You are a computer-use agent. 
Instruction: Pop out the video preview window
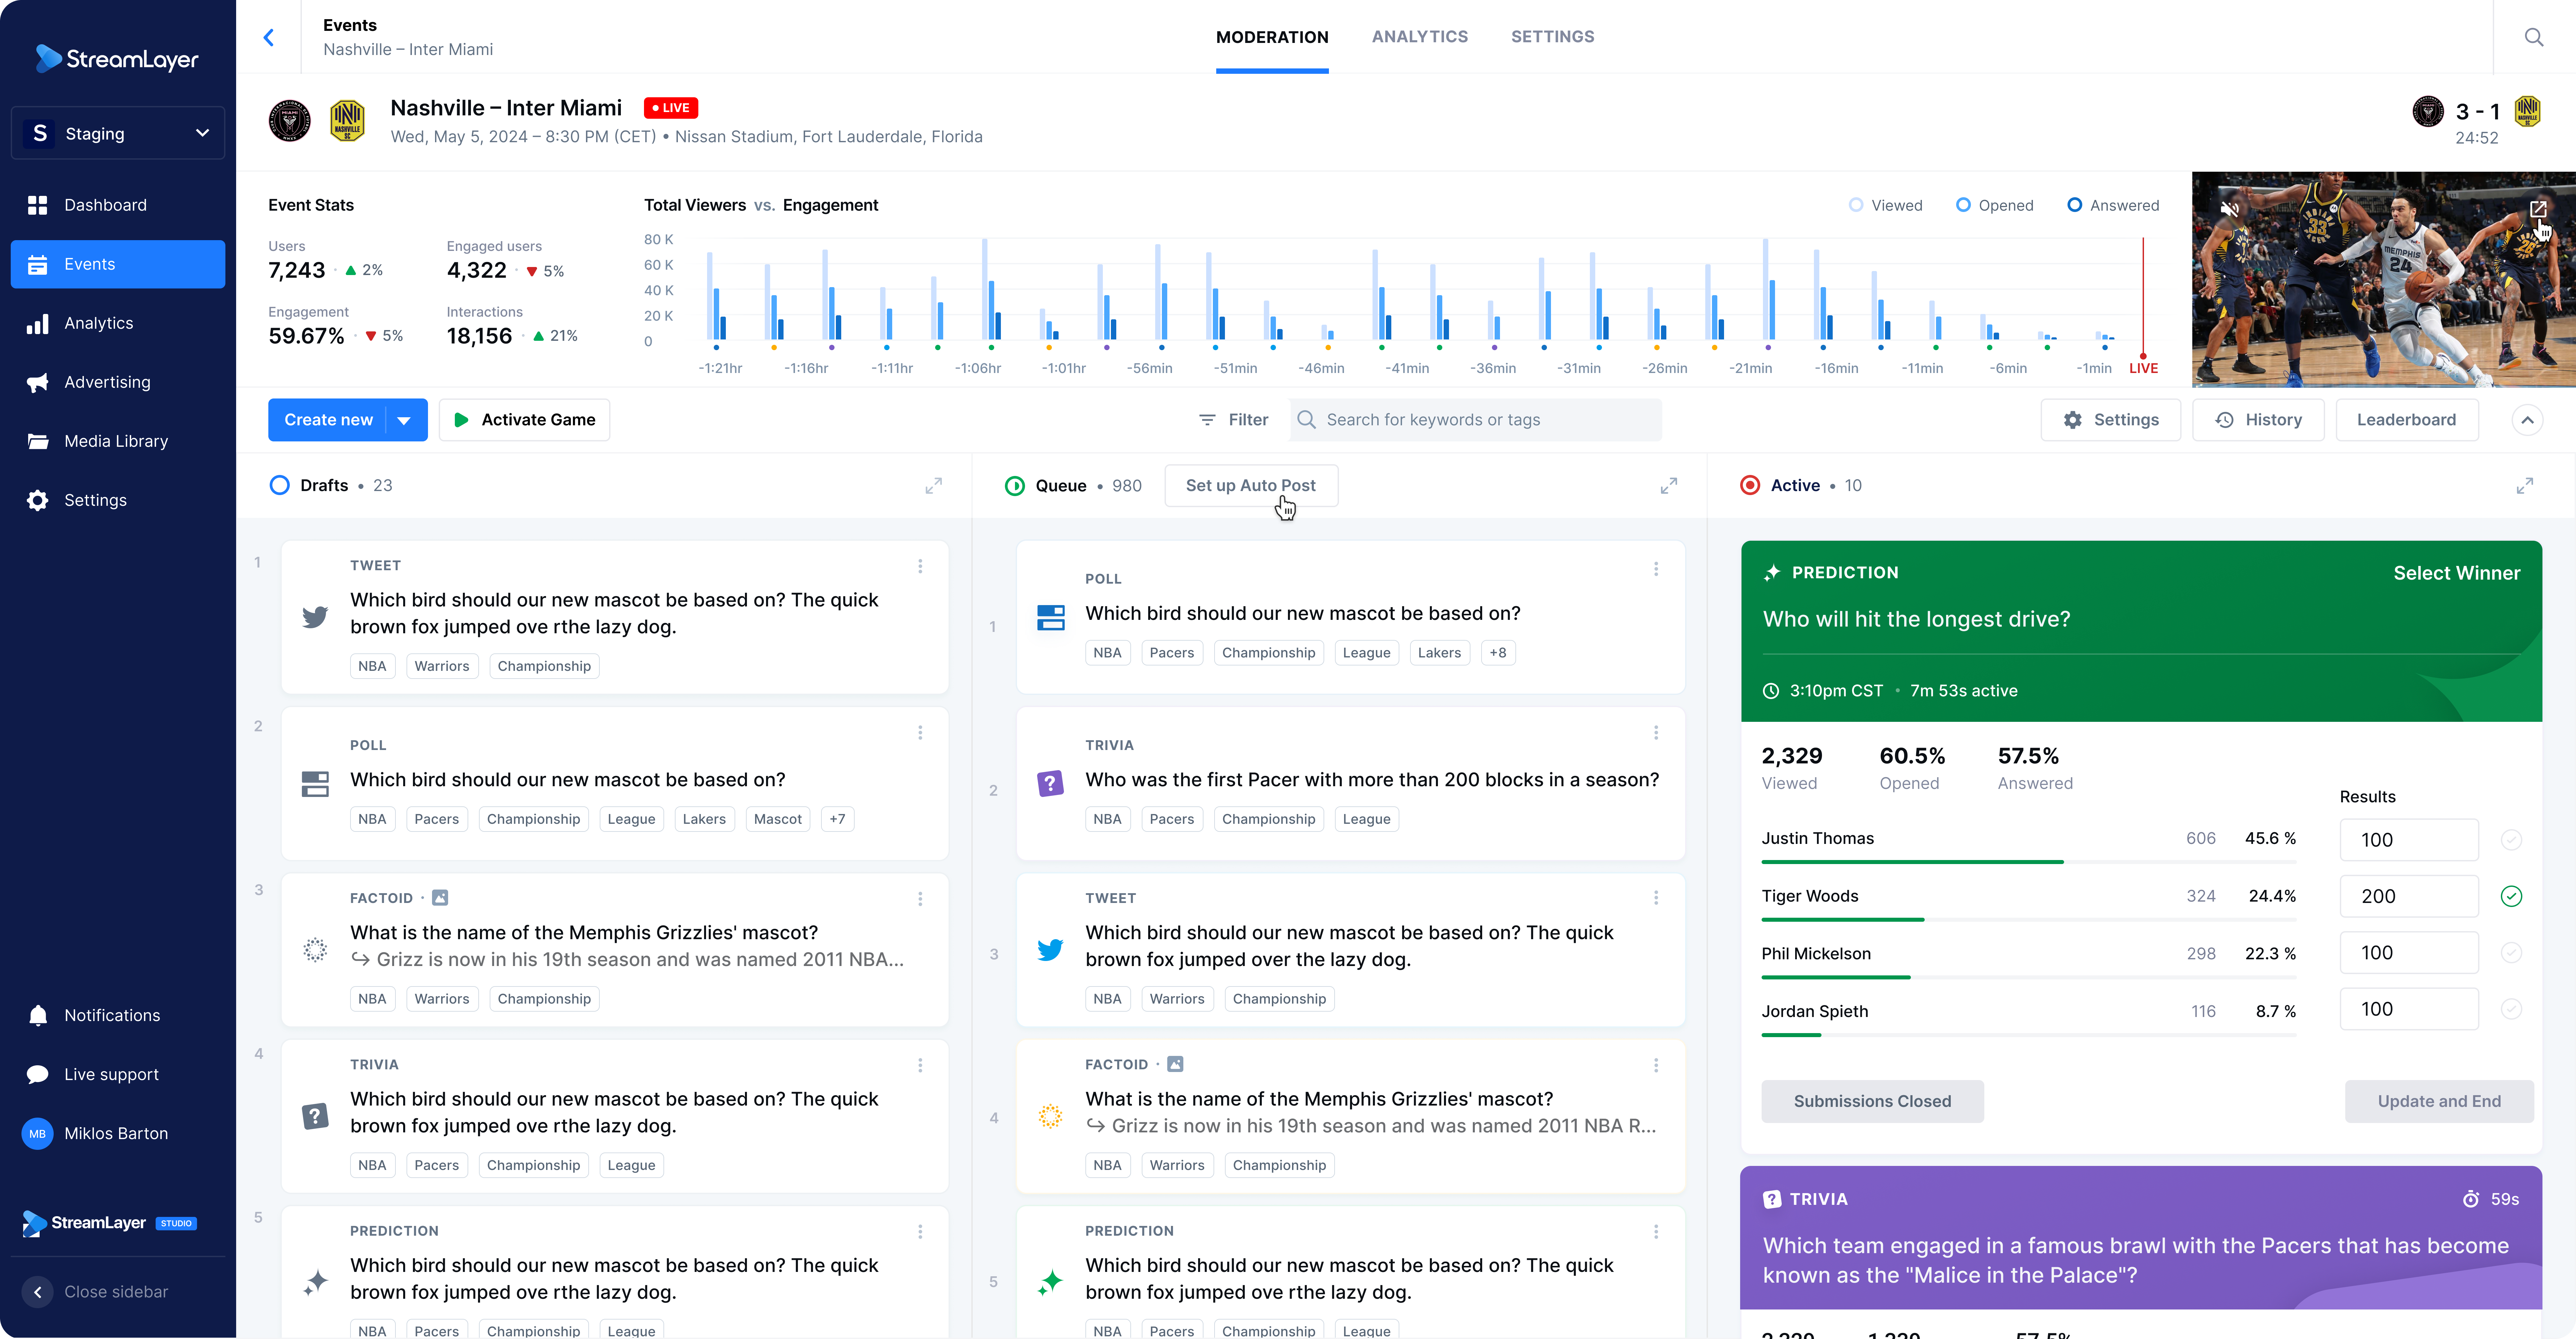2538,209
